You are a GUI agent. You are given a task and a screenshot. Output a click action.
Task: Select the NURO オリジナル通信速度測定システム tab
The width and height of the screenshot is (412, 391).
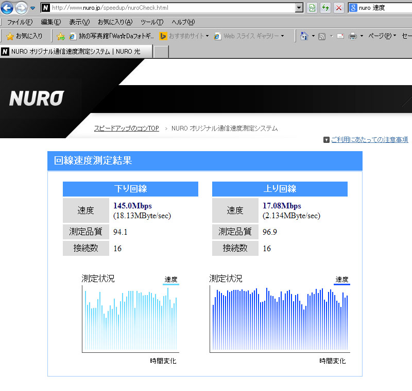click(76, 51)
